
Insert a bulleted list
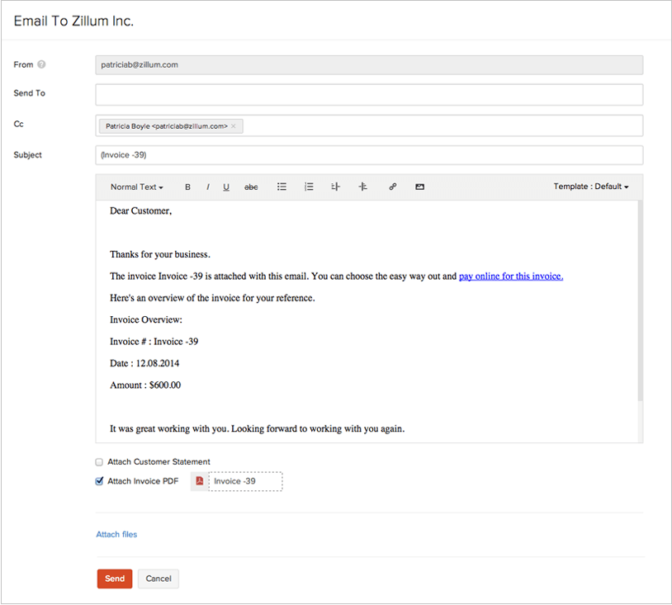click(x=282, y=187)
